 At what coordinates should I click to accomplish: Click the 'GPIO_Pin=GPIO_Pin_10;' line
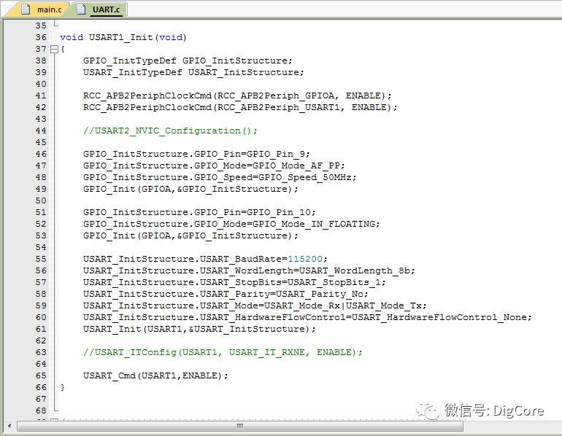199,212
